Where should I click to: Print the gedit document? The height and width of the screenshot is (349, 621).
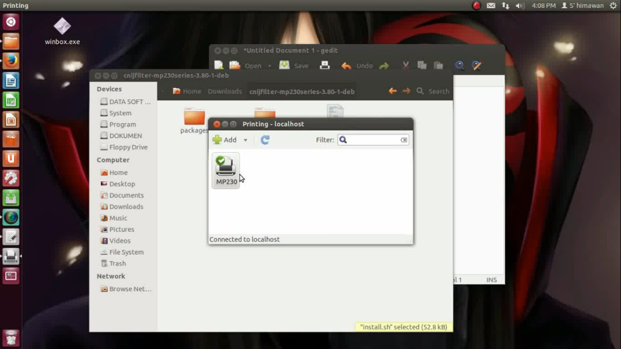coord(325,65)
